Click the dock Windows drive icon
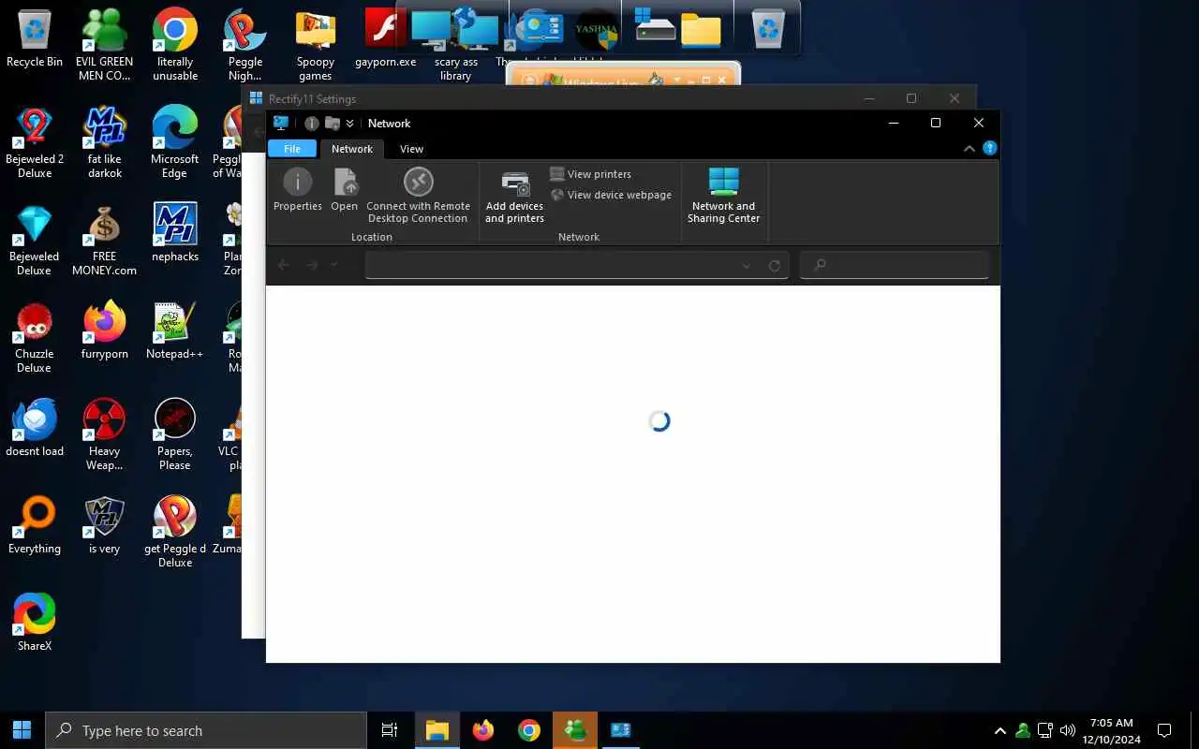Image resolution: width=1199 pixels, height=749 pixels. [x=655, y=25]
